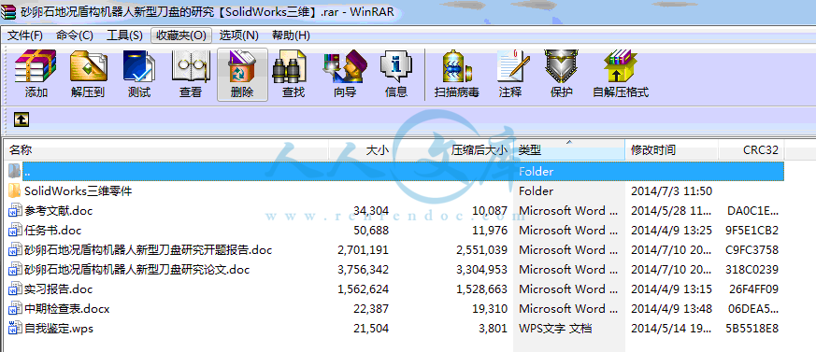The width and height of the screenshot is (816, 352).
Task: Open the Tools (工具) menu
Action: click(124, 35)
